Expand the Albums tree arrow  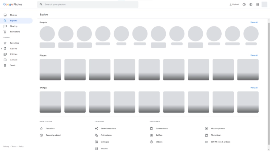(2, 49)
